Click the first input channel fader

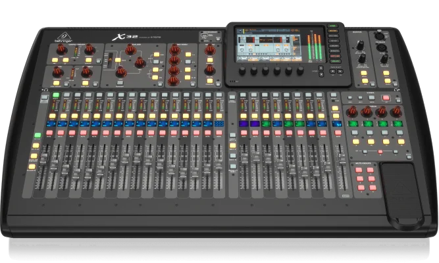point(44,158)
